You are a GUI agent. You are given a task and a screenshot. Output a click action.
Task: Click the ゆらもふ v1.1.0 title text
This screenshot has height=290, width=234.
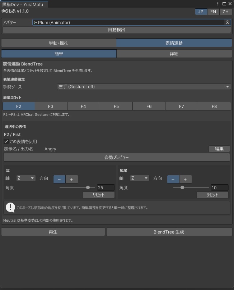[x=15, y=11]
